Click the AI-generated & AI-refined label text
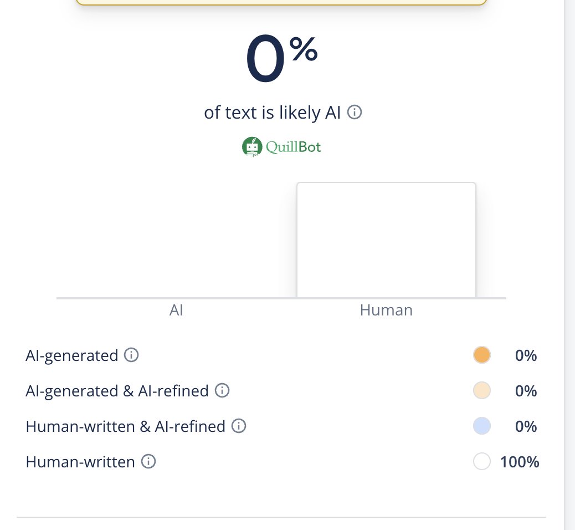Viewport: 575px width, 530px height. [x=117, y=391]
